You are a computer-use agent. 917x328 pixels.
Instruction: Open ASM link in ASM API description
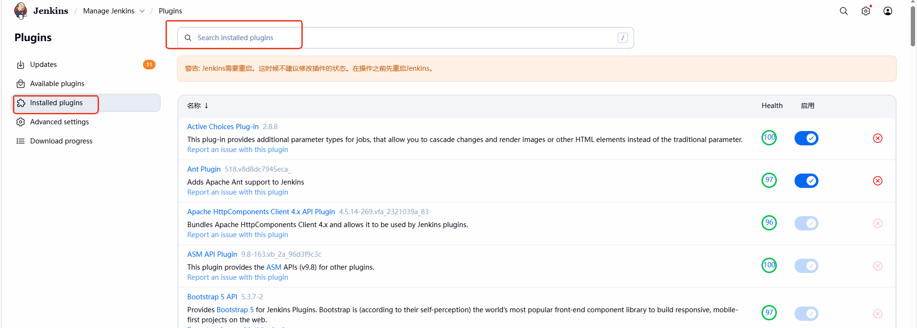pyautogui.click(x=274, y=267)
